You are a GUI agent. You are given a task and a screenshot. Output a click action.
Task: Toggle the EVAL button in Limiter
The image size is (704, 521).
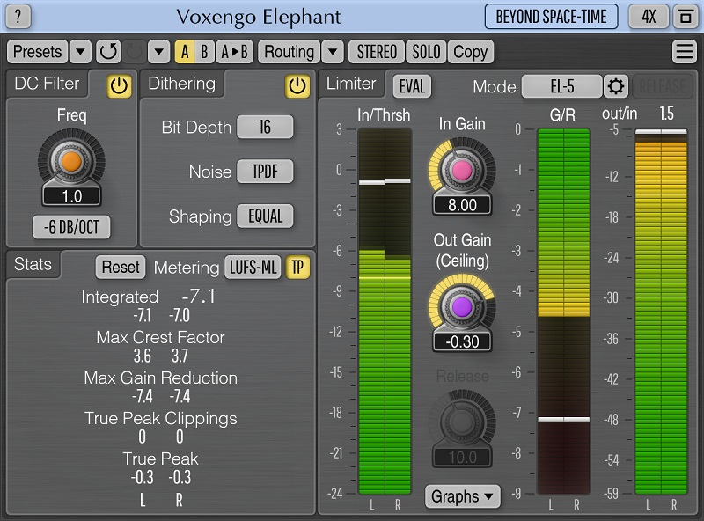pyautogui.click(x=412, y=86)
